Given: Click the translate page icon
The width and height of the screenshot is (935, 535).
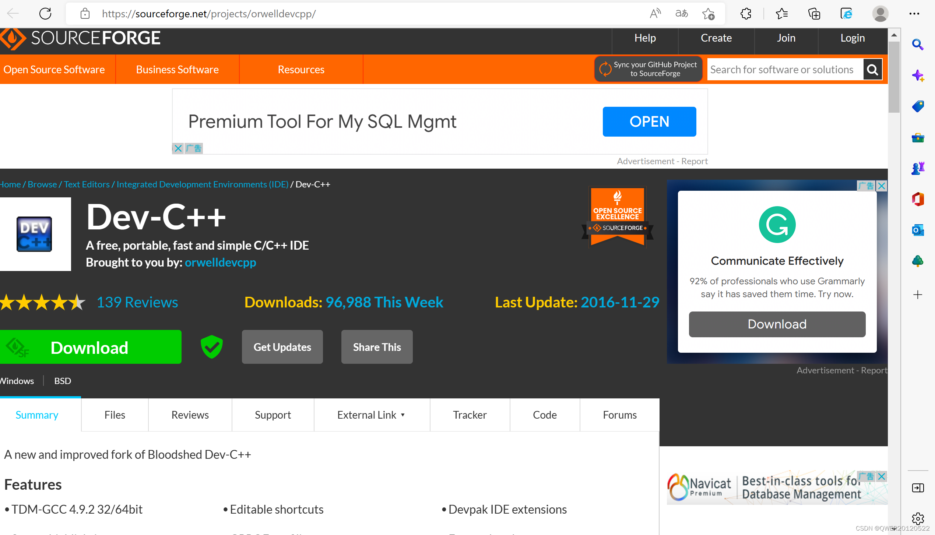Looking at the screenshot, I should tap(682, 14).
